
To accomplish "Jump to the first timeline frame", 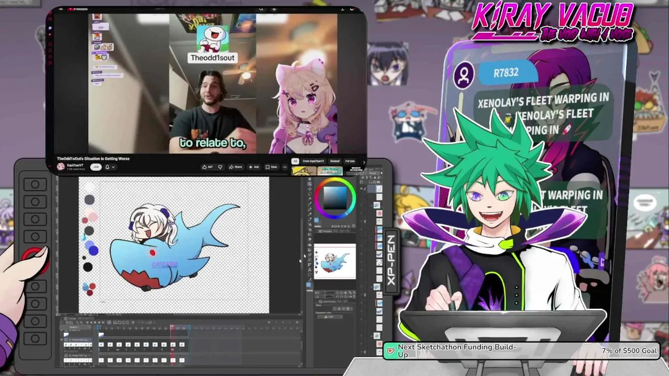I will tap(87, 322).
